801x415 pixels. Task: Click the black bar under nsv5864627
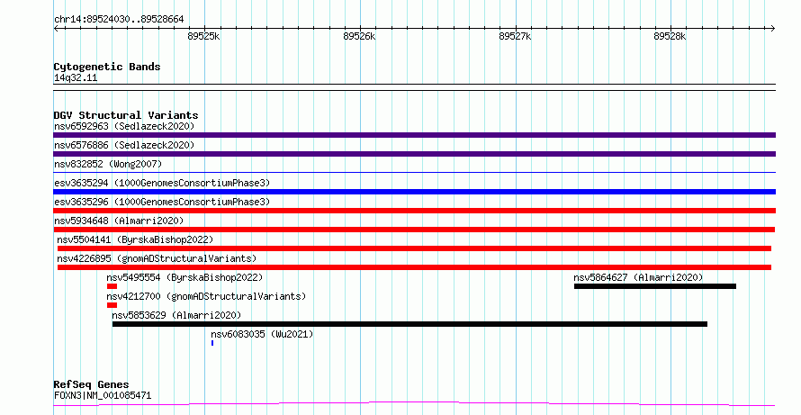[x=655, y=286]
